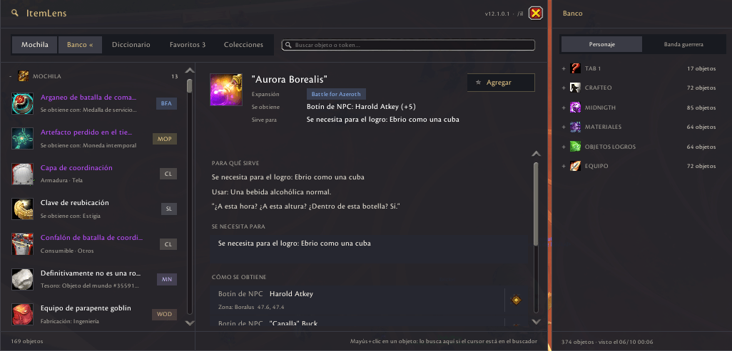Click the Aurora Borealis potion icon

tap(226, 90)
